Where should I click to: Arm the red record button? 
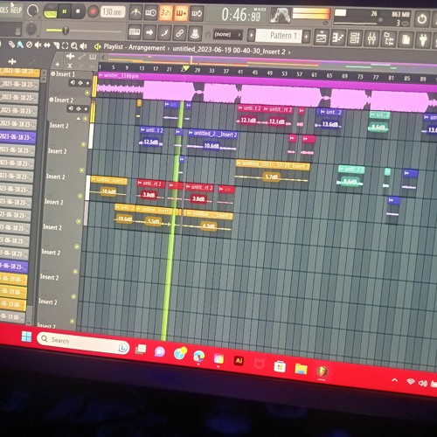click(94, 12)
